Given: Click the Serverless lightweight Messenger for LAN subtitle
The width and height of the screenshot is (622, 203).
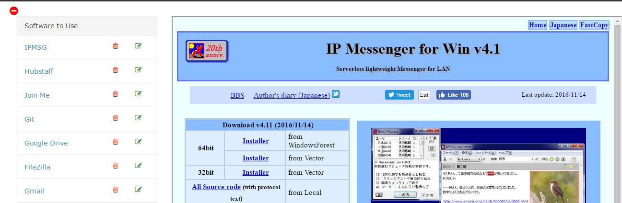Looking at the screenshot, I should [393, 69].
